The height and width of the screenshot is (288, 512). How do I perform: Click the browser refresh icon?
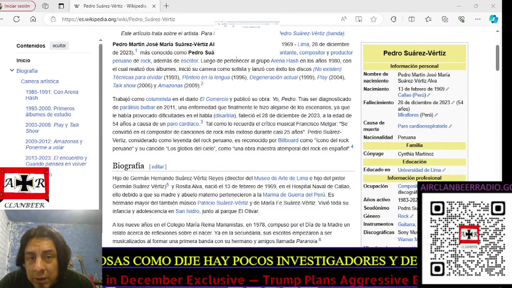click(x=16, y=19)
